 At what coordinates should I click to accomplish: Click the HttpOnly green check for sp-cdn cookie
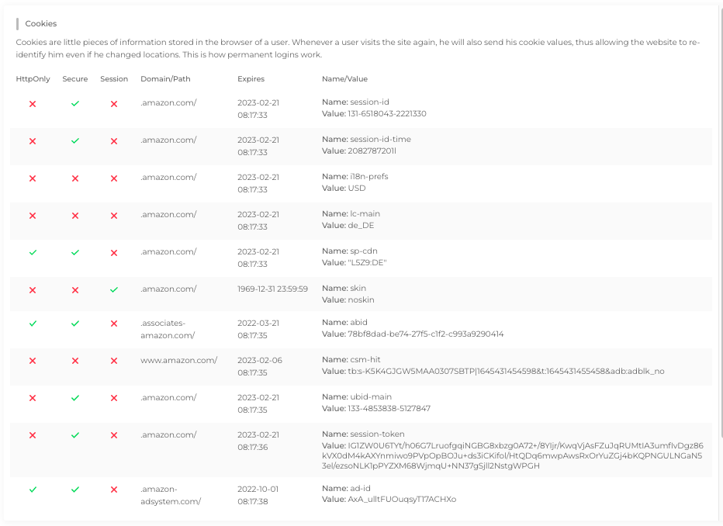[33, 253]
